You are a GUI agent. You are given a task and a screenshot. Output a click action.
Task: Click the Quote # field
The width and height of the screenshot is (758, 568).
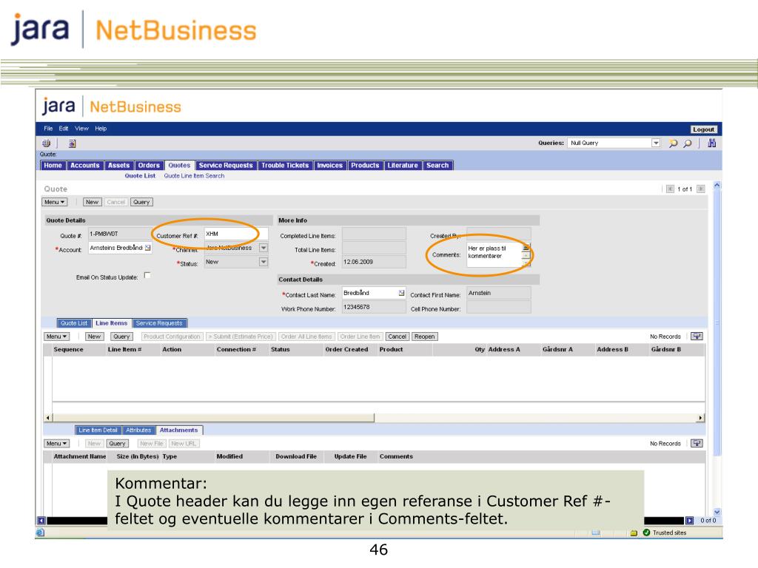(120, 234)
